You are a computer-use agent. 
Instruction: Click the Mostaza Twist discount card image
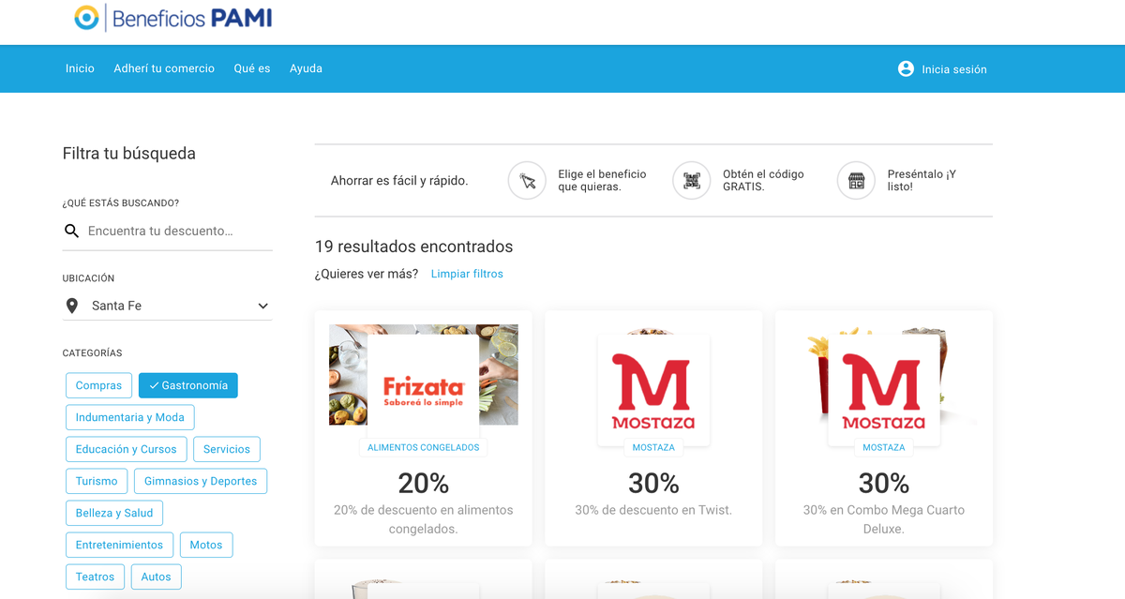click(653, 390)
